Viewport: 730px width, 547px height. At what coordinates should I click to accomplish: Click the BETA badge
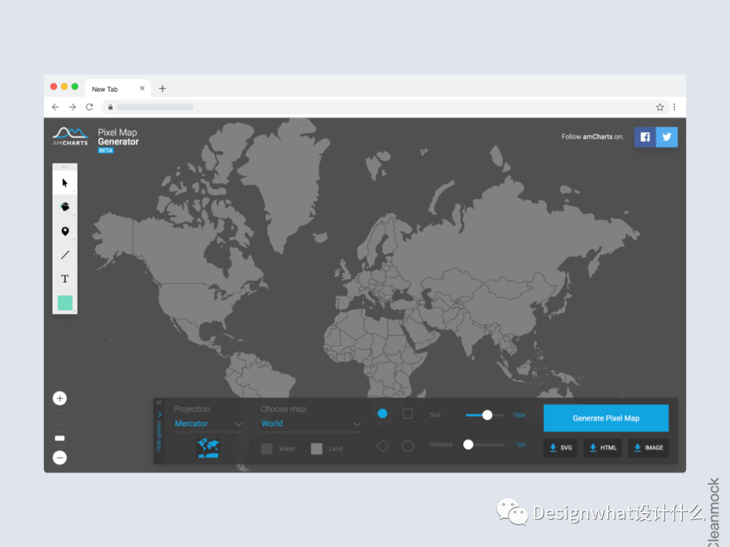[105, 150]
